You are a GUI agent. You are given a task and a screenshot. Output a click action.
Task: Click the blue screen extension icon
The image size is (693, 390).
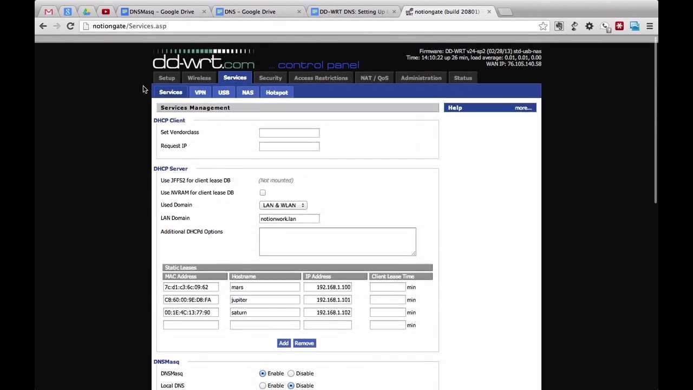click(635, 26)
